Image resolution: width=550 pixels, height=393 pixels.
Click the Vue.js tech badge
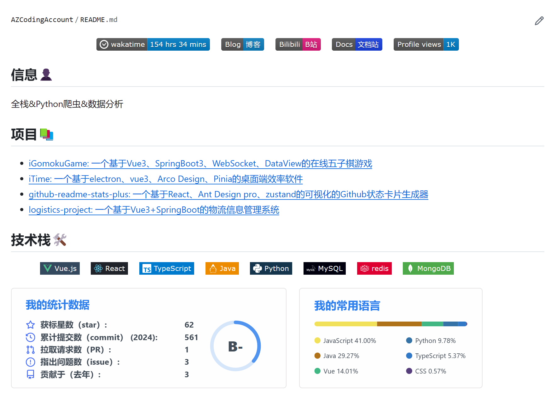click(x=60, y=268)
